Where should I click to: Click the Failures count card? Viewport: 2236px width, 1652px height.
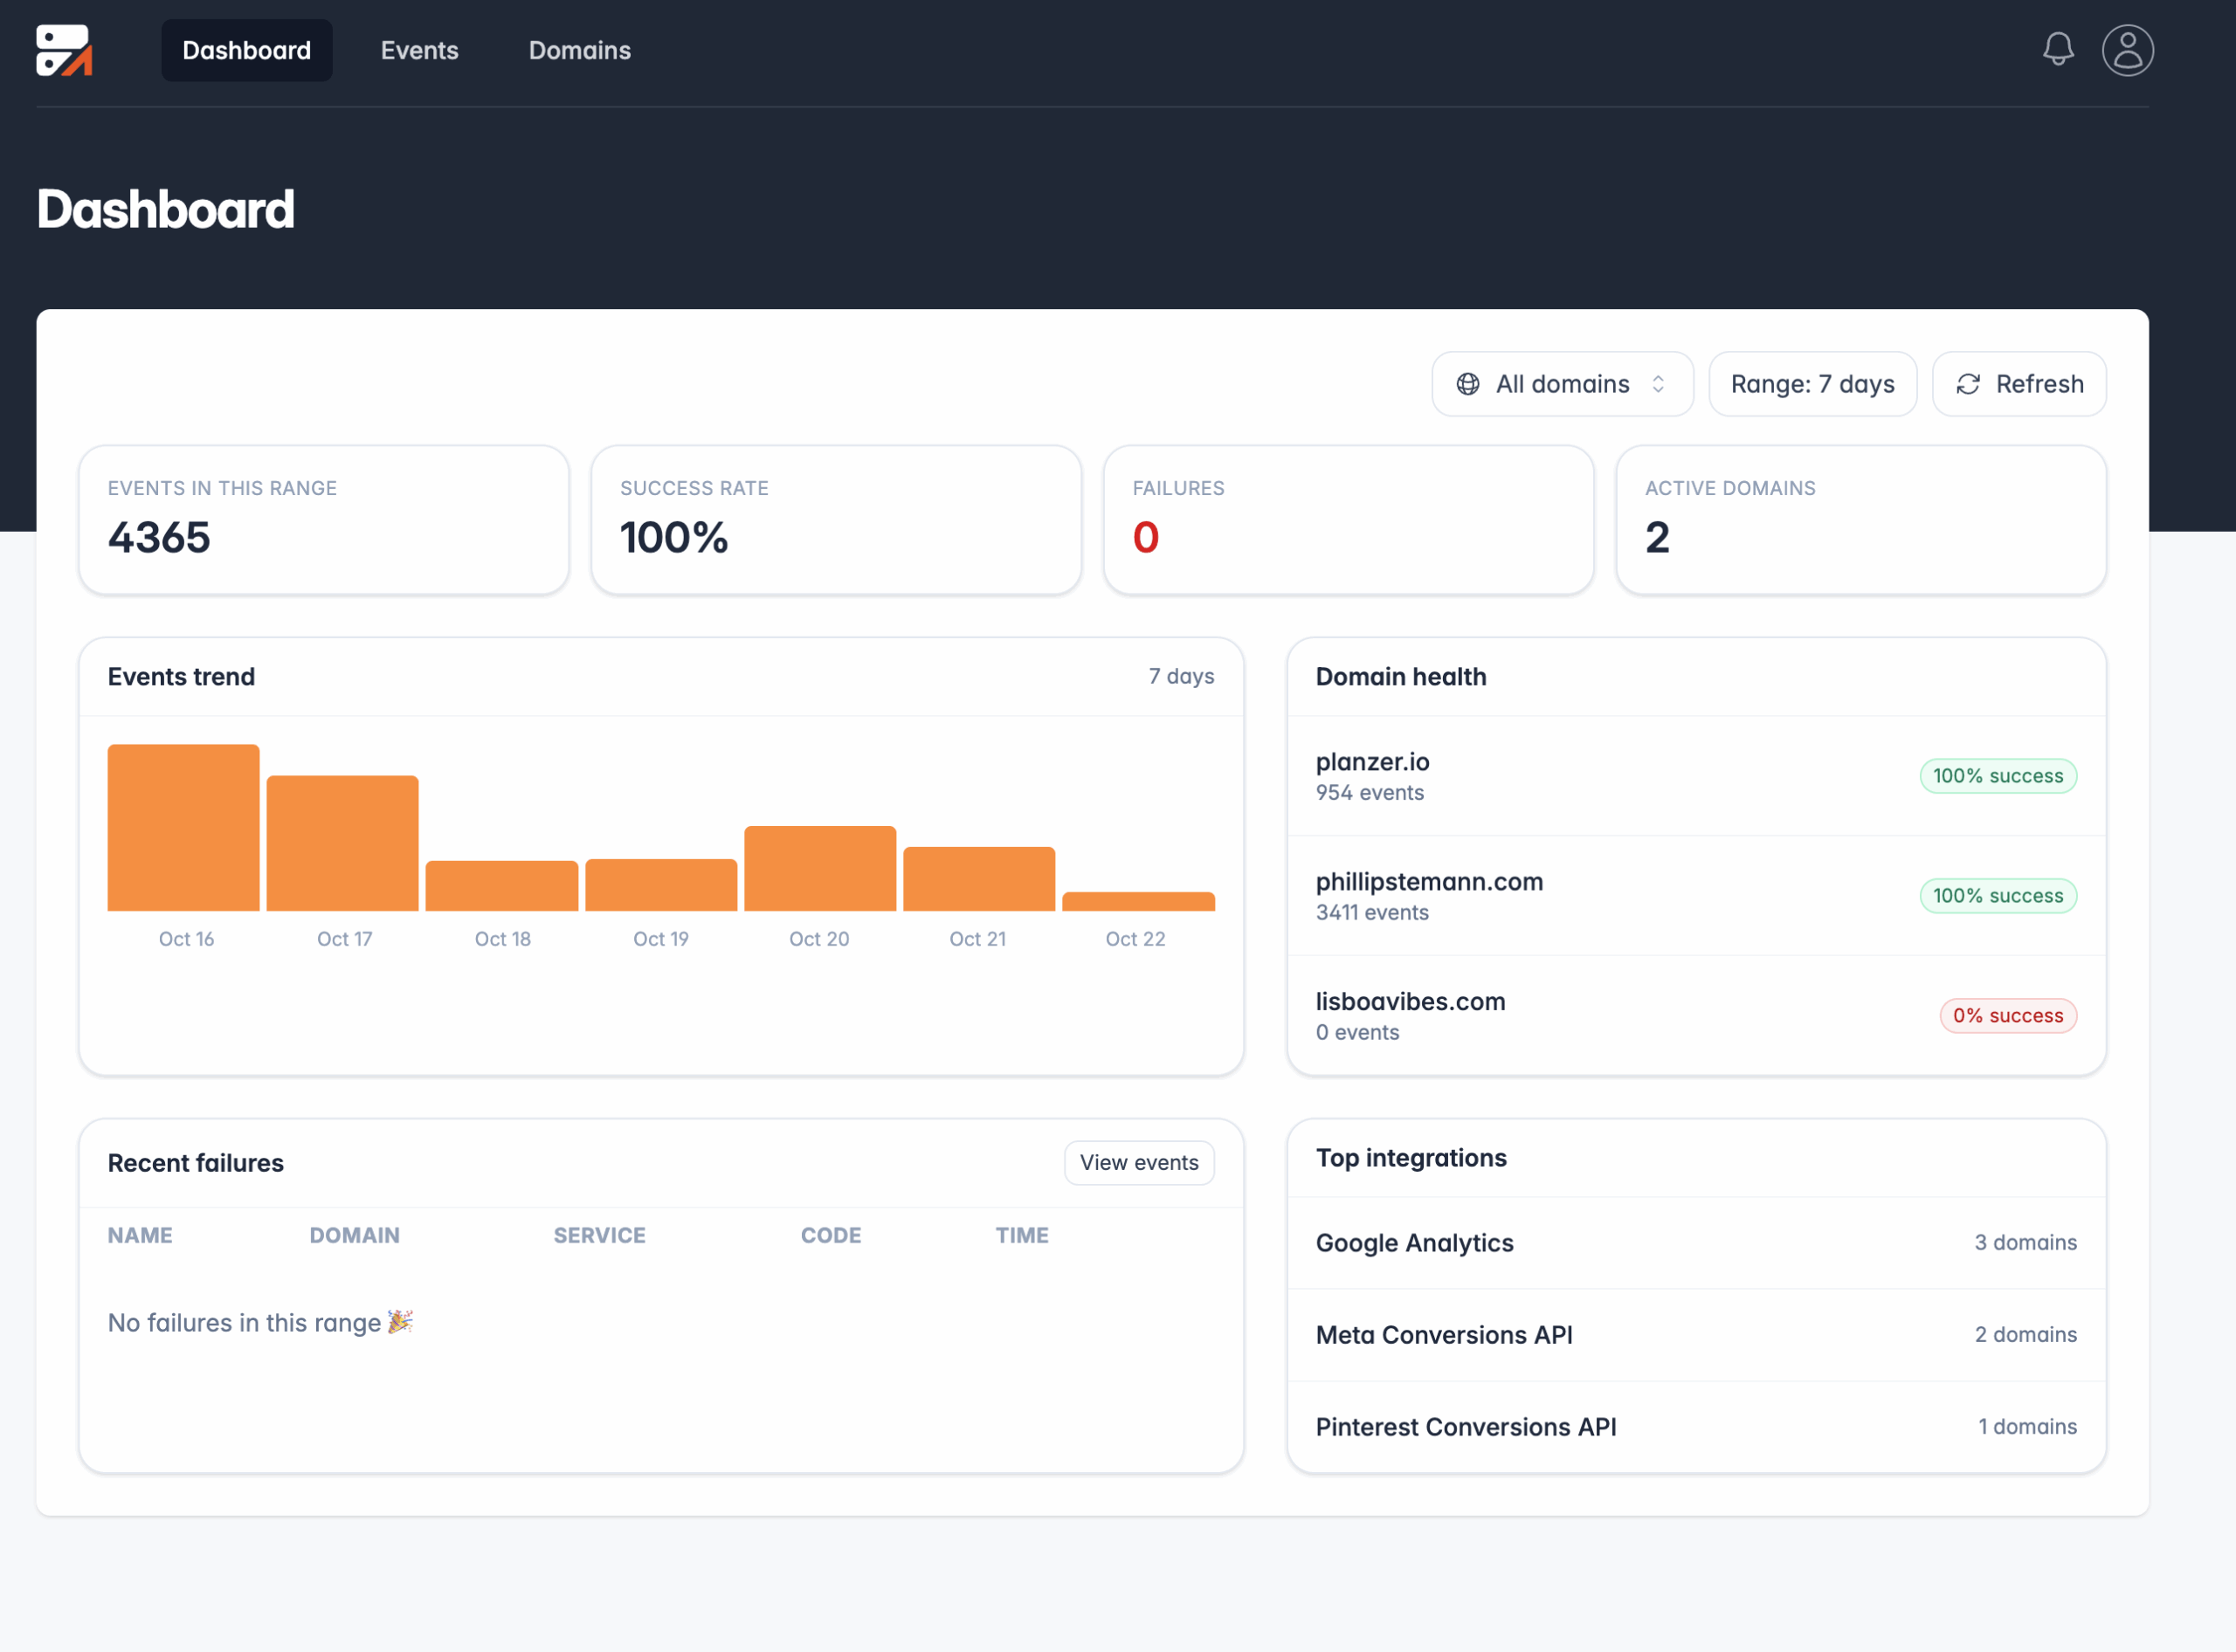pos(1348,519)
